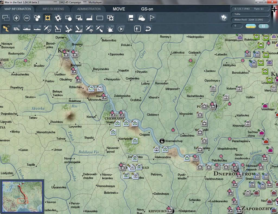Click the flag with arrow icon
Screen dimensions: 278x214
131,18
